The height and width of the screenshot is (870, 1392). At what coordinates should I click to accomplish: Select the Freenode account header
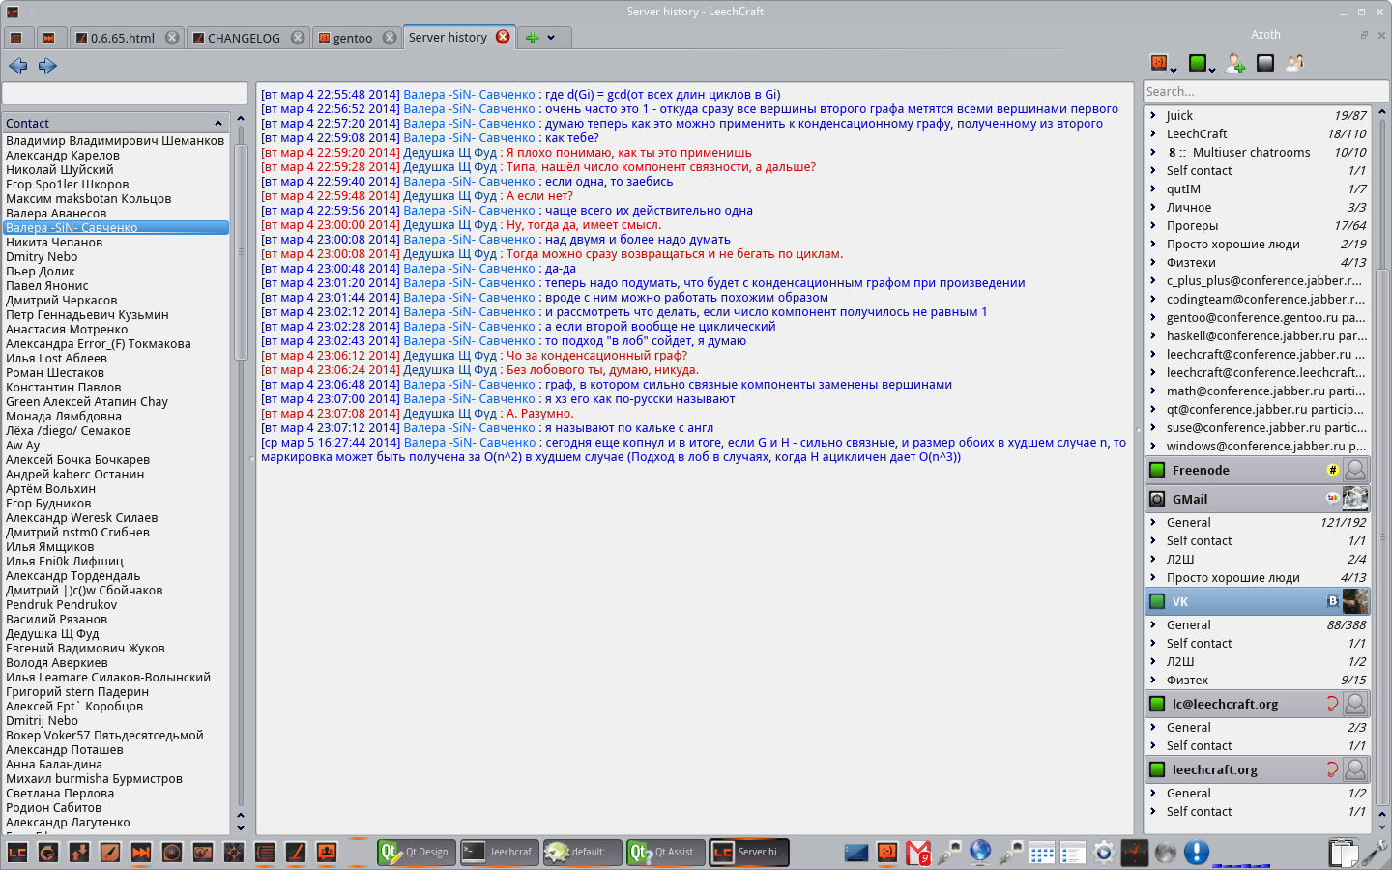(x=1257, y=470)
